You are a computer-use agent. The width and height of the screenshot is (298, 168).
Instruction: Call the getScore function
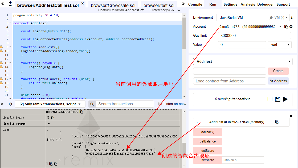pos(207,150)
